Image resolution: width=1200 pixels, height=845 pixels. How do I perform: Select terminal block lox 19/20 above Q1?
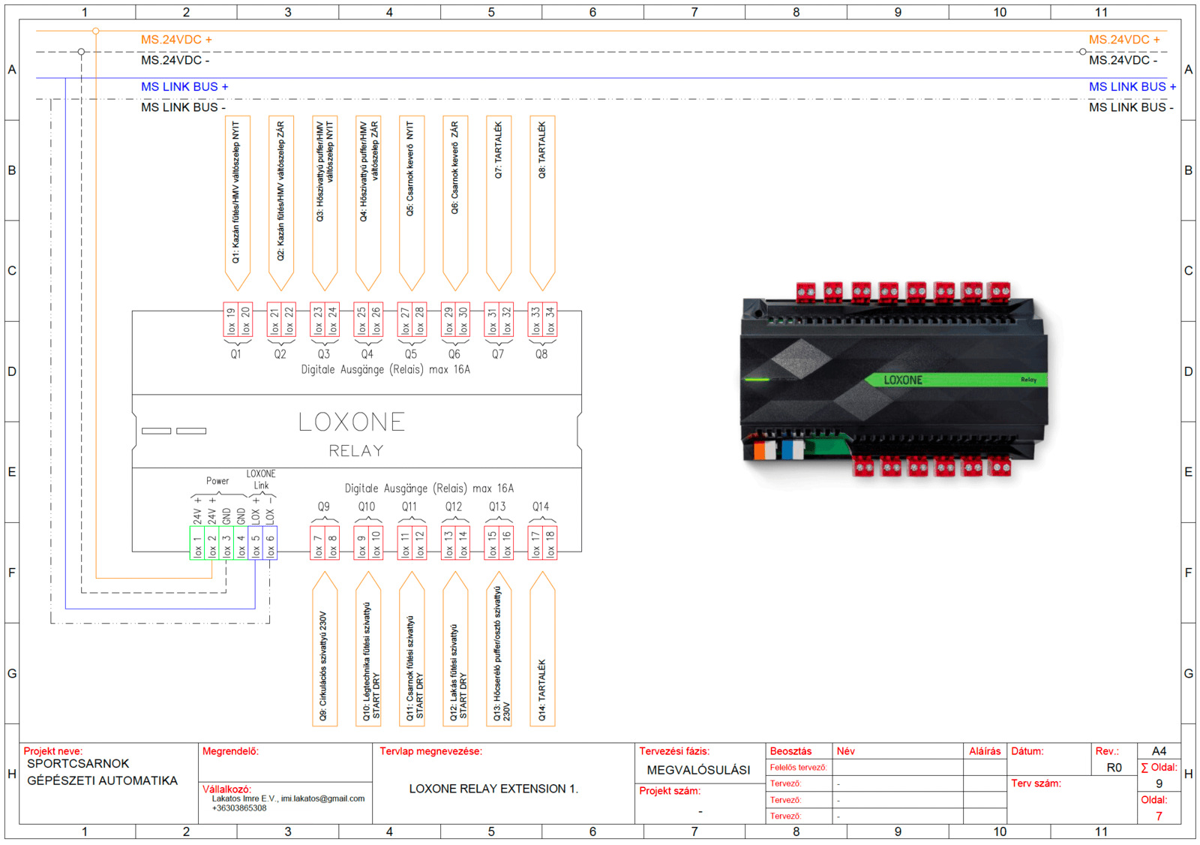click(238, 320)
